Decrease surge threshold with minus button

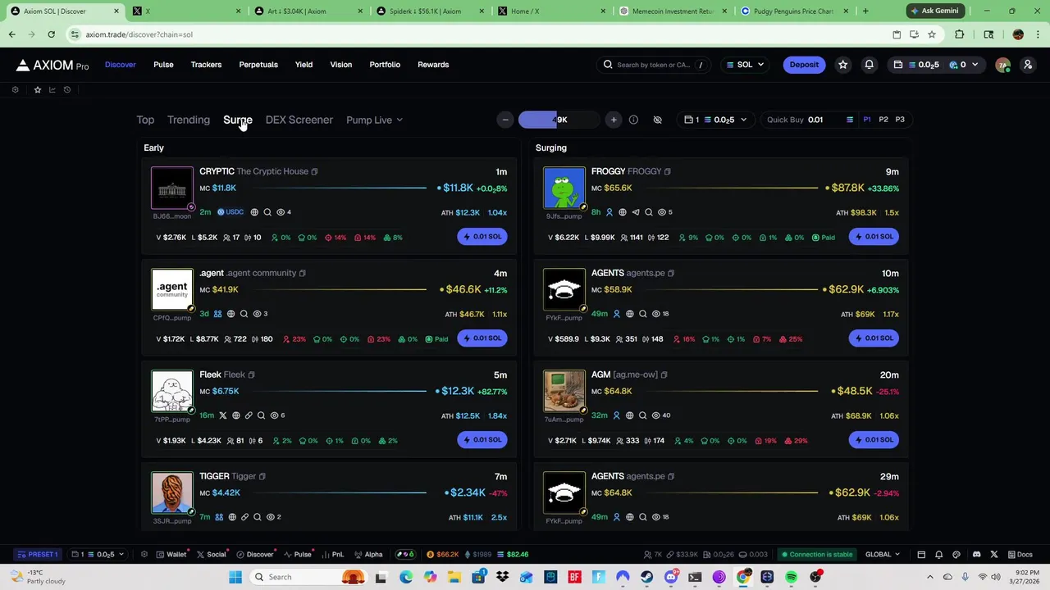pyautogui.click(x=505, y=120)
